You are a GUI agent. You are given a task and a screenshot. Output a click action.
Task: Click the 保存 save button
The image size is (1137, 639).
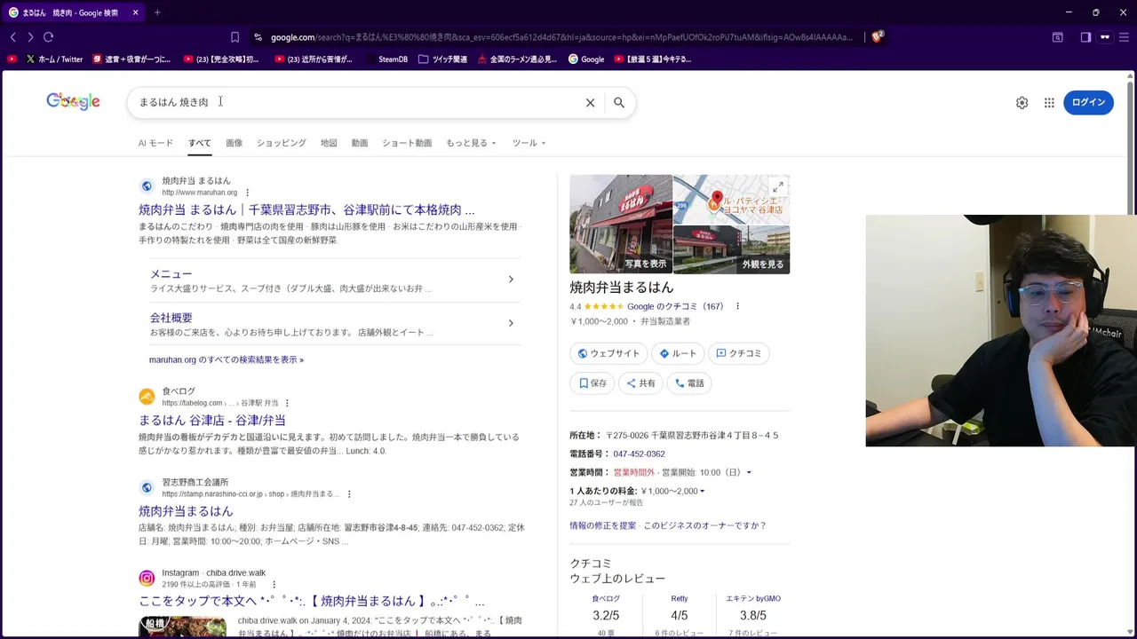pos(592,383)
